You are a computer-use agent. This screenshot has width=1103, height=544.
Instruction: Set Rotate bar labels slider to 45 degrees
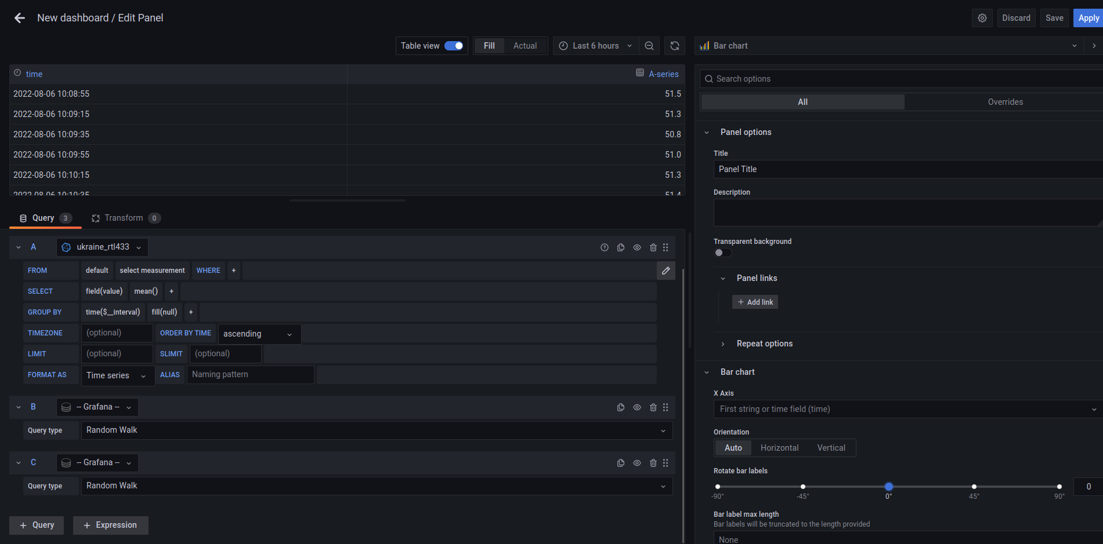click(974, 487)
